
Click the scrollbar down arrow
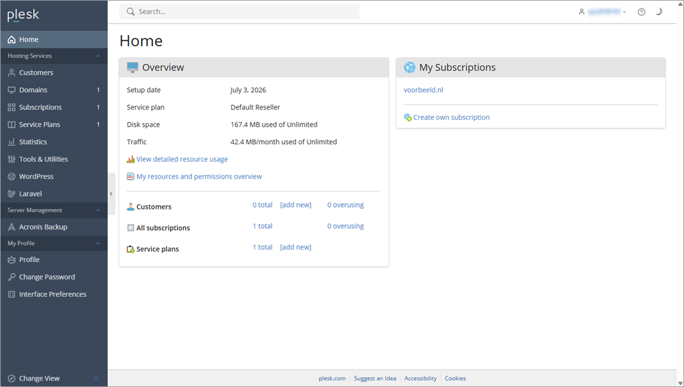pos(680,383)
